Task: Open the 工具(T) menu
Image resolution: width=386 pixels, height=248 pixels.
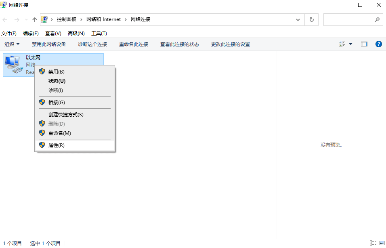Action: (99, 33)
